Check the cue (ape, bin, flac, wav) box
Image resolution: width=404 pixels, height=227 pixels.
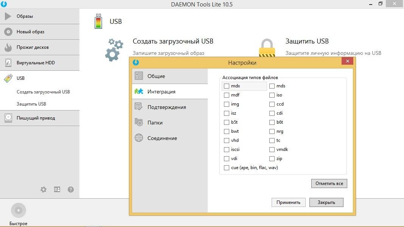click(x=227, y=168)
